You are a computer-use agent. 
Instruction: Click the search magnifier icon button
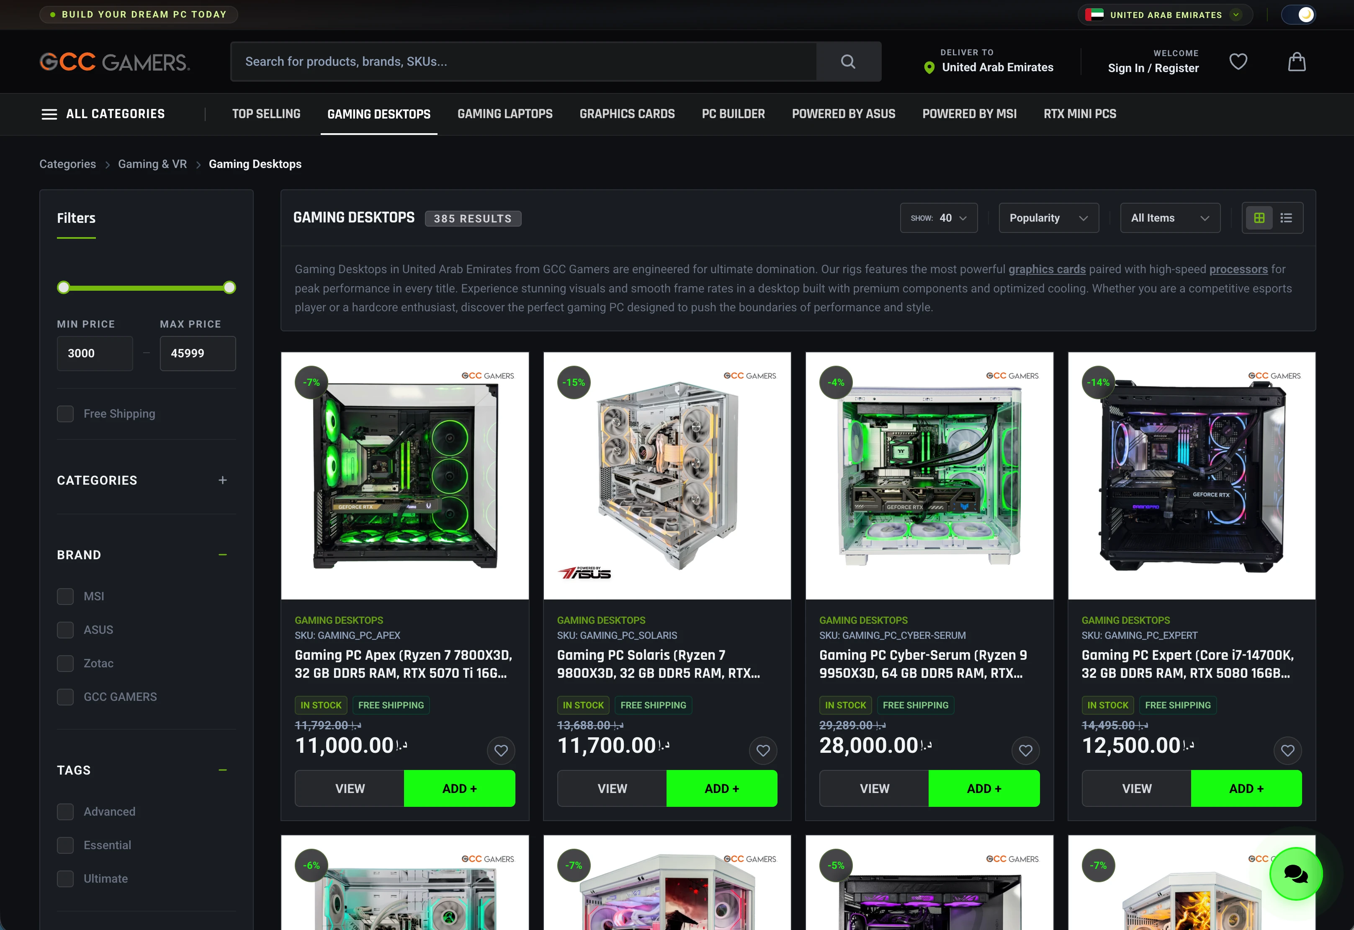tap(848, 61)
